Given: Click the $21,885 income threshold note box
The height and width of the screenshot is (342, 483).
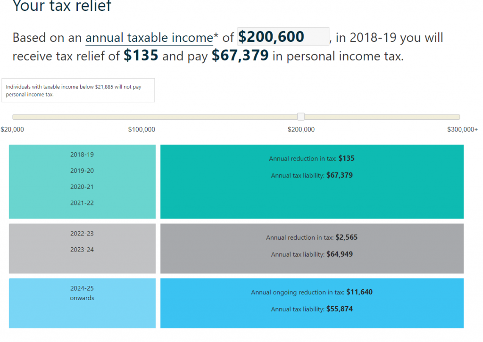Looking at the screenshot, I should 78,90.
